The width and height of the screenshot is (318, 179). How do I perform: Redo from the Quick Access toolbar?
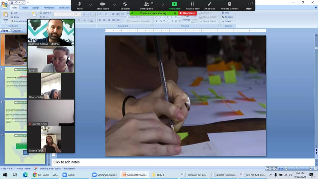23,2
